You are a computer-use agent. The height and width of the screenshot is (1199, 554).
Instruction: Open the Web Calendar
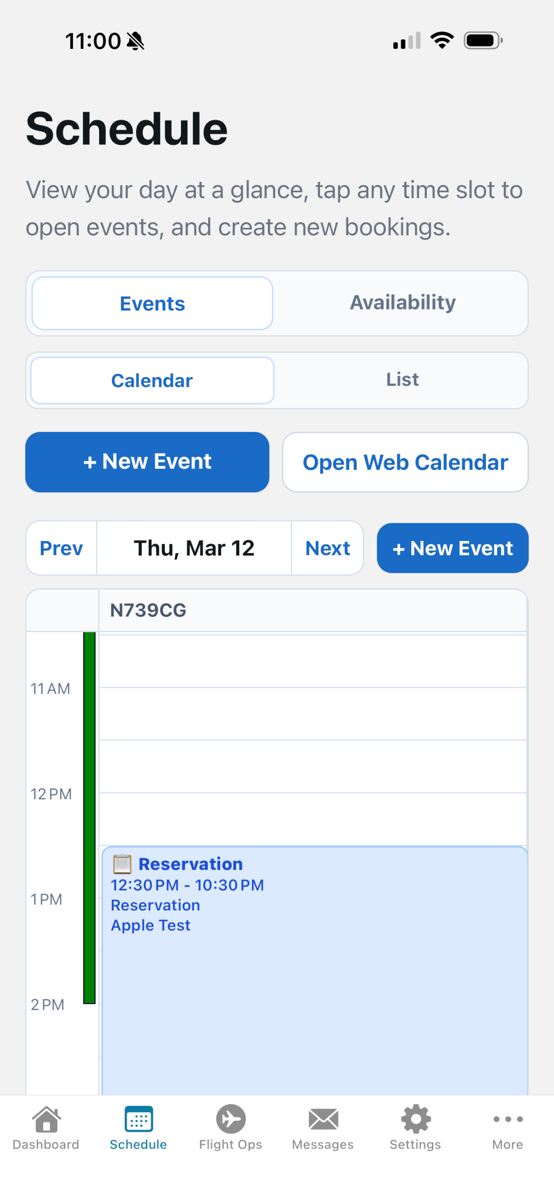click(405, 462)
